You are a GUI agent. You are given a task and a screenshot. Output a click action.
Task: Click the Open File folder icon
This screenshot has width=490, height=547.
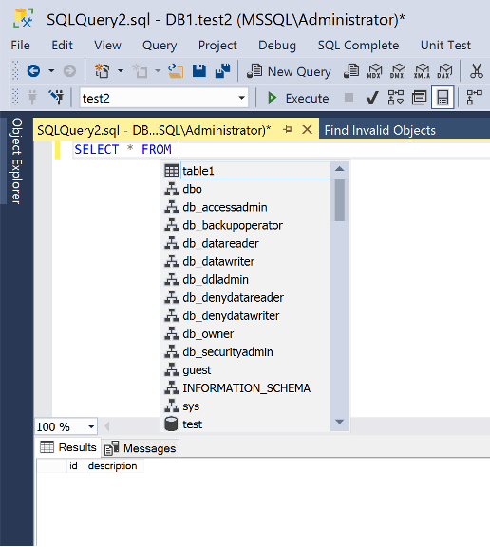pyautogui.click(x=176, y=71)
